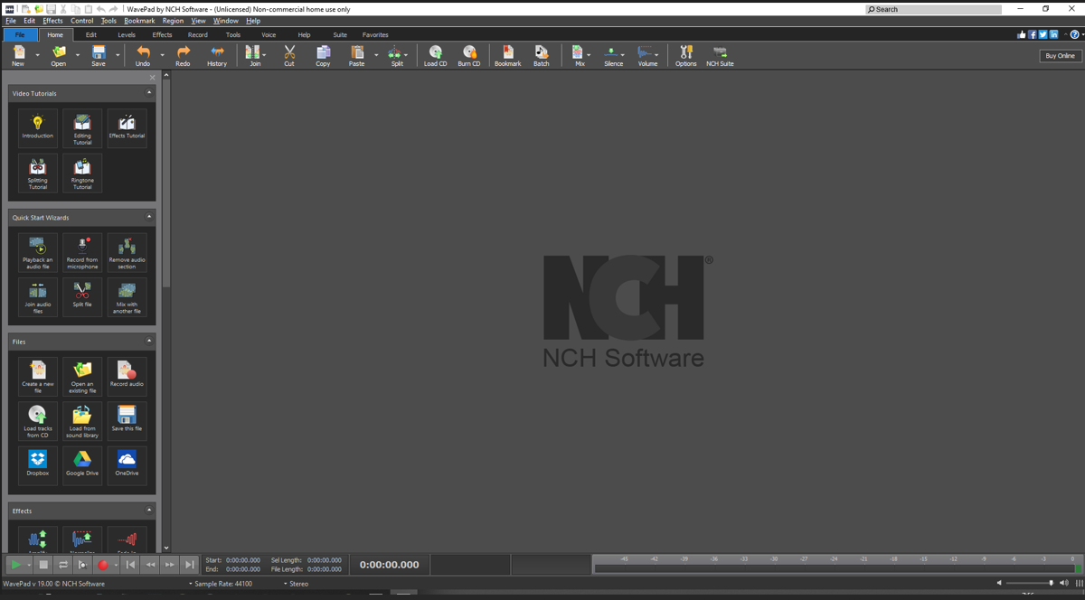Open the Burn CD tool
This screenshot has height=600, width=1085.
pyautogui.click(x=469, y=56)
